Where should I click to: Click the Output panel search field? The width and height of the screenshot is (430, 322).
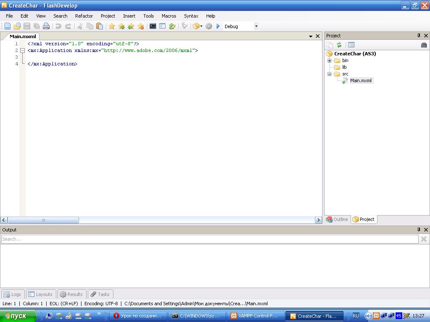click(x=210, y=239)
